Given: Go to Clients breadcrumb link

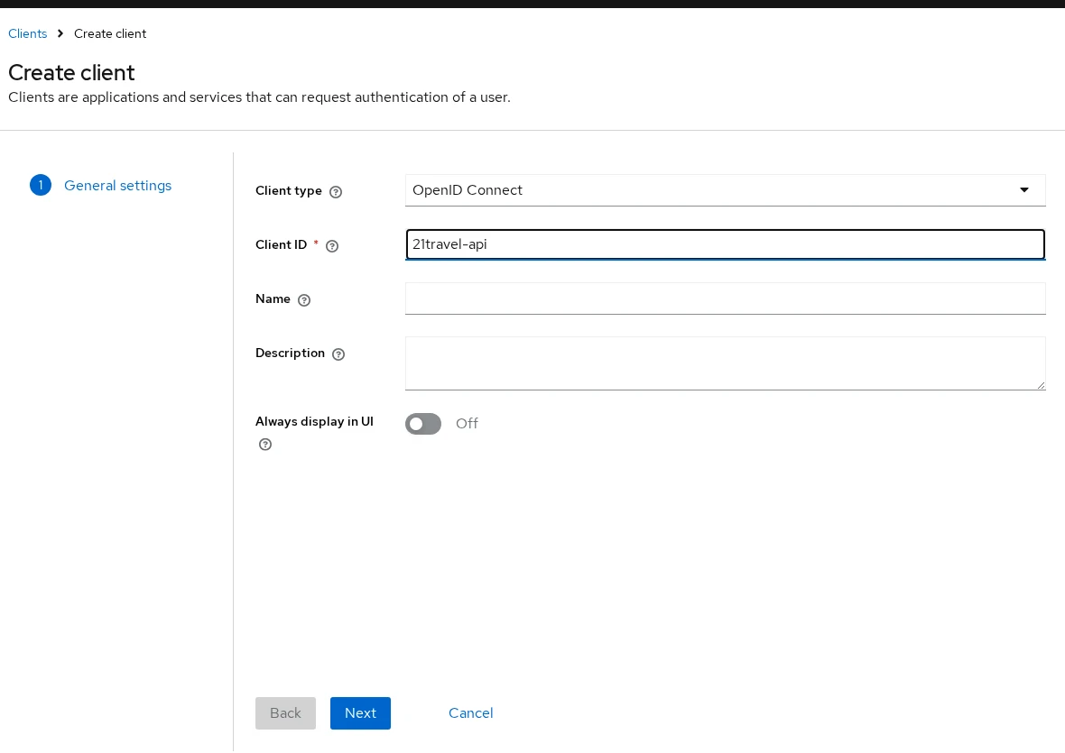Looking at the screenshot, I should coord(28,34).
